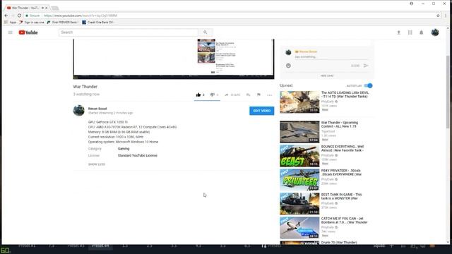Viewport: 452px width, 254px height.
Task: Click the EDIT VIDEO button
Action: point(262,111)
